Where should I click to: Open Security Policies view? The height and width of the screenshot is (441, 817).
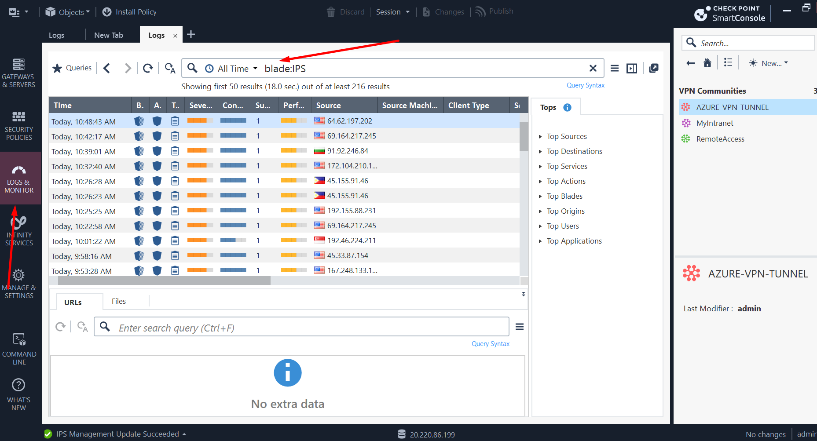point(19,125)
